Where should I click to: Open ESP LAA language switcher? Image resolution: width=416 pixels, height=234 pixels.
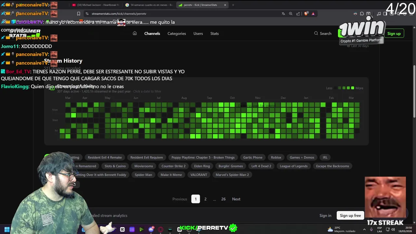pyautogui.click(x=380, y=229)
